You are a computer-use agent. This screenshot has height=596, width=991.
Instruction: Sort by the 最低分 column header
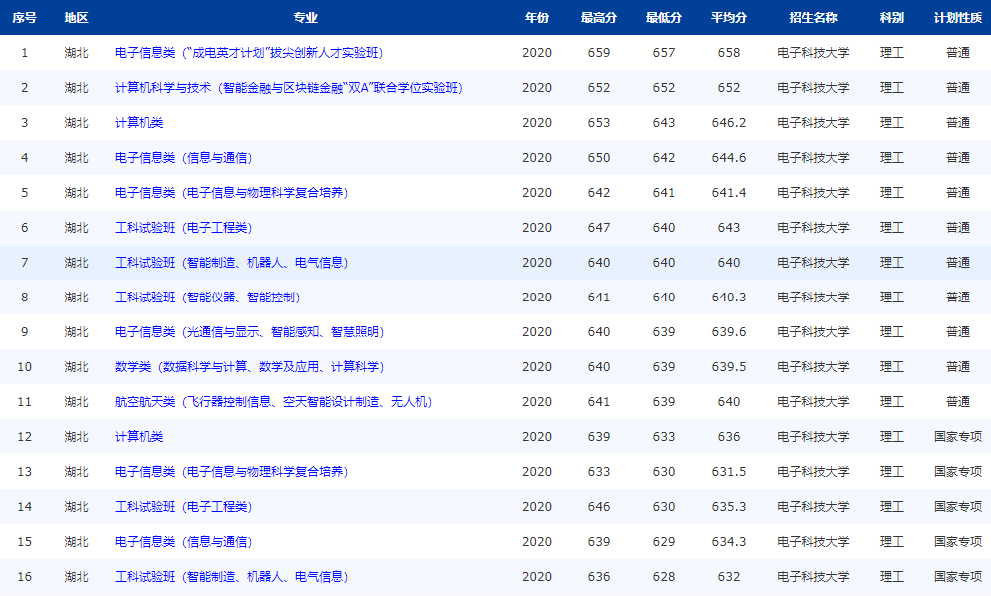(x=664, y=16)
